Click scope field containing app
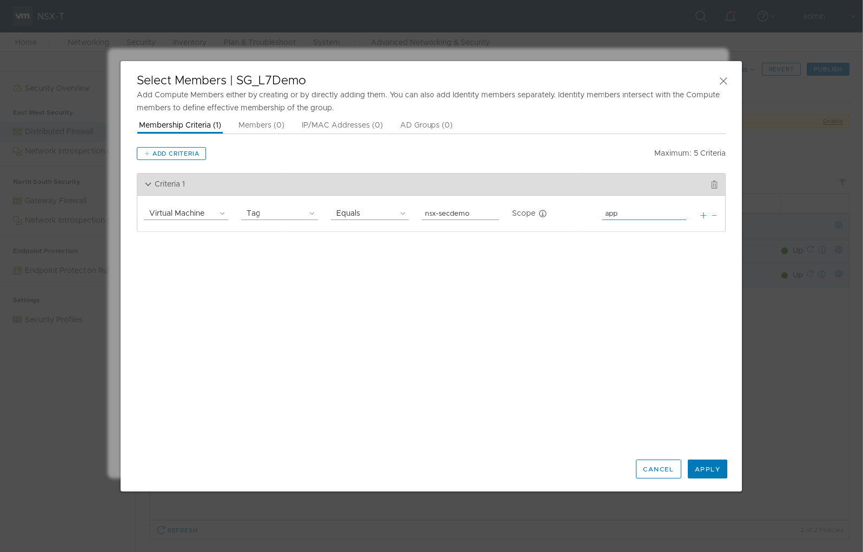Viewport: 863px width, 552px height. pyautogui.click(x=644, y=214)
